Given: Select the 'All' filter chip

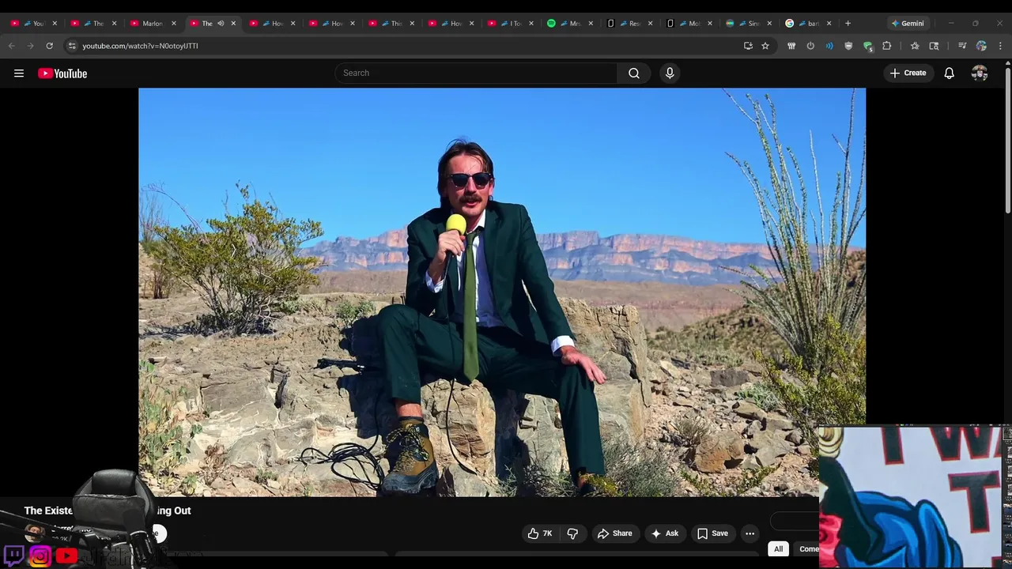Looking at the screenshot, I should pos(778,549).
